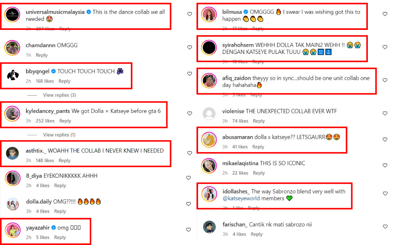393x245 pixels.
Task: Like violenise's UNEXPECTED COLLAB comment
Action: 385,113
